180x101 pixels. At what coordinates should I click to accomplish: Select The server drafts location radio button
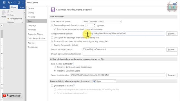(55, 67)
